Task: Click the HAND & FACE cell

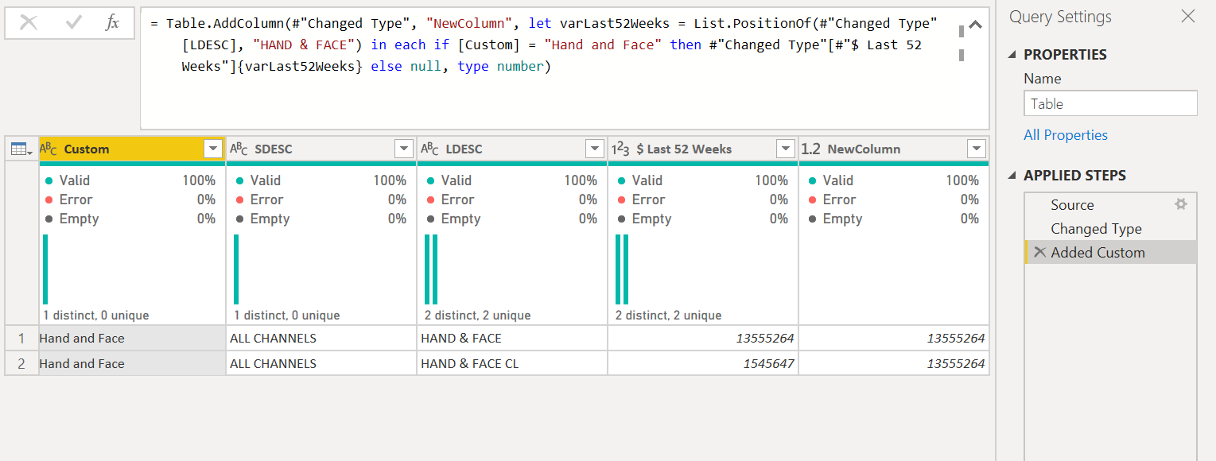Action: tap(512, 338)
